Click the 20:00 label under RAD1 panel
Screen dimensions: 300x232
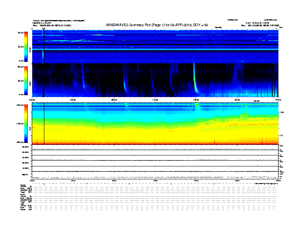[237, 100]
